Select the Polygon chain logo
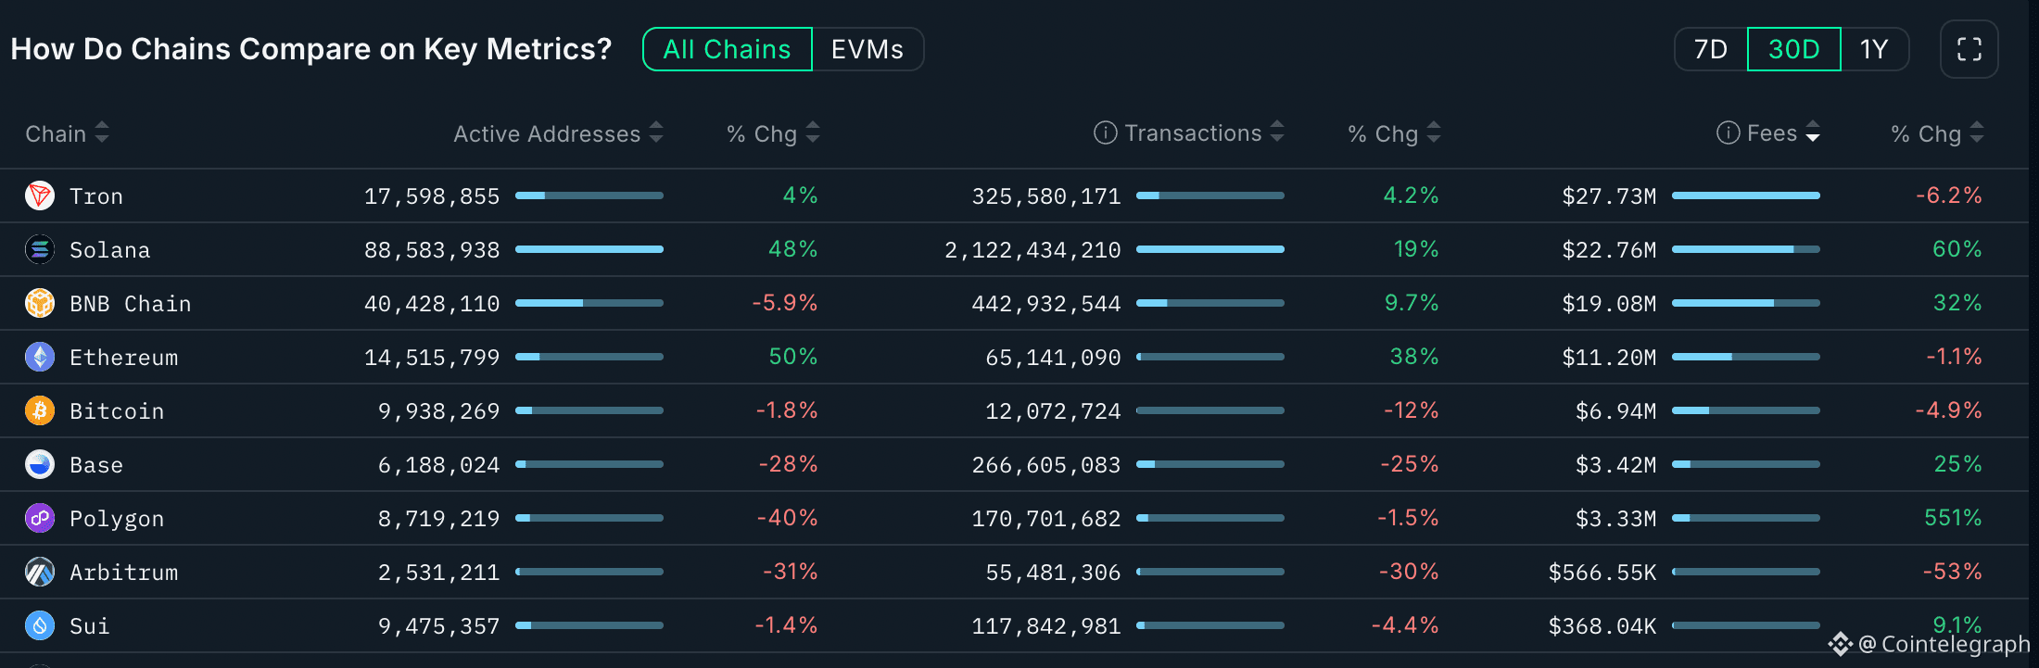This screenshot has height=668, width=2039. pos(39,518)
